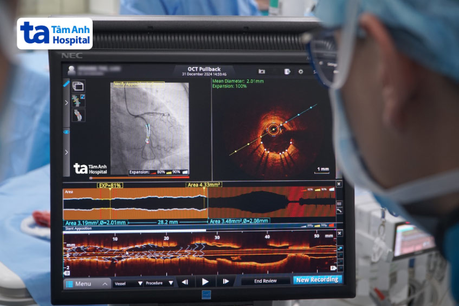Click the stacked windows layout icon
This screenshot has width=459, height=306.
78,86
